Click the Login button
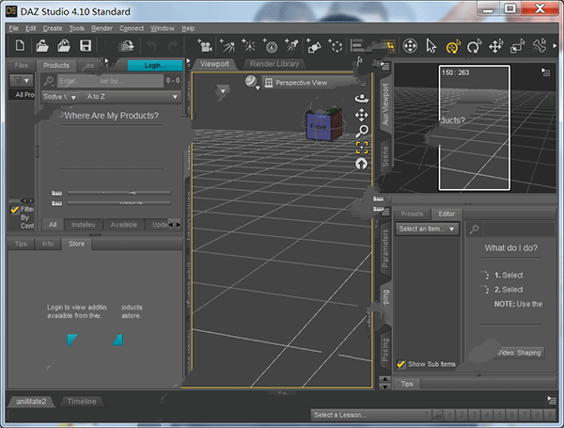Image resolution: width=564 pixels, height=428 pixels. [155, 66]
